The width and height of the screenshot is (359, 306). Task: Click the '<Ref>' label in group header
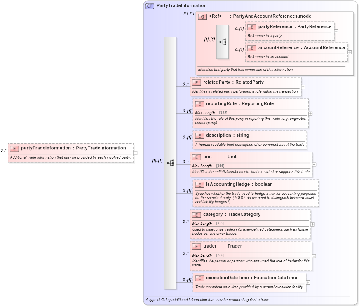pyautogui.click(x=215, y=16)
